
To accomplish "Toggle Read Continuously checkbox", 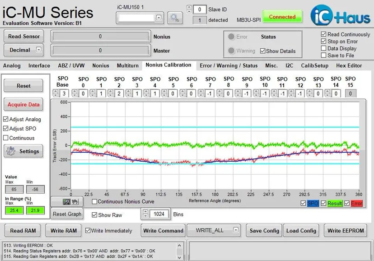I will point(323,34).
